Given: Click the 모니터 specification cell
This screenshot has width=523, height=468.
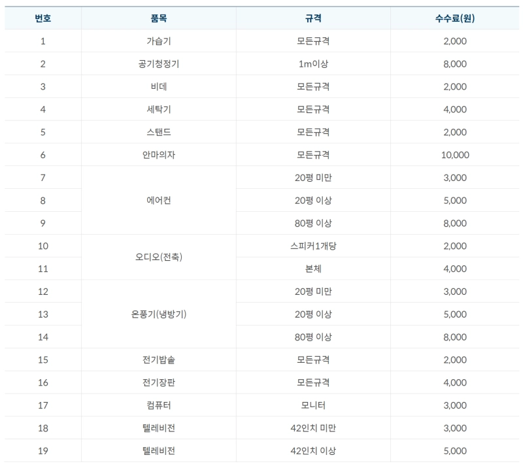Looking at the screenshot, I should [313, 405].
